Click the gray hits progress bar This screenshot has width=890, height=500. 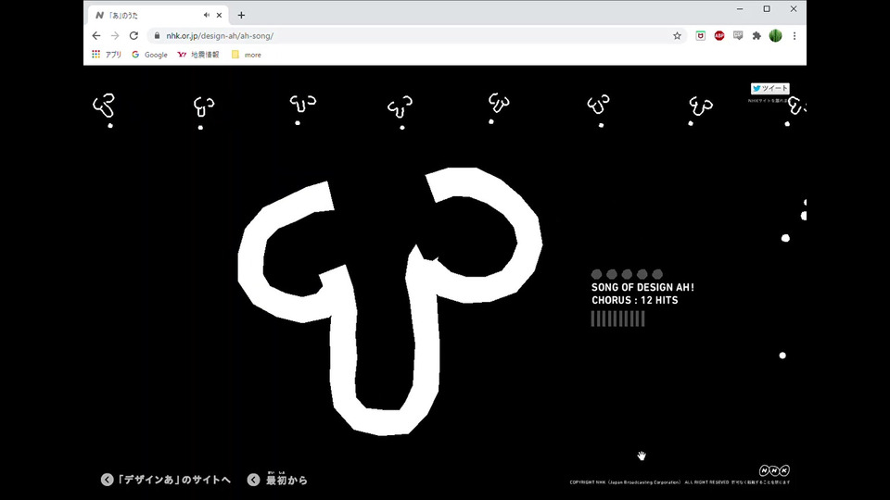(617, 319)
